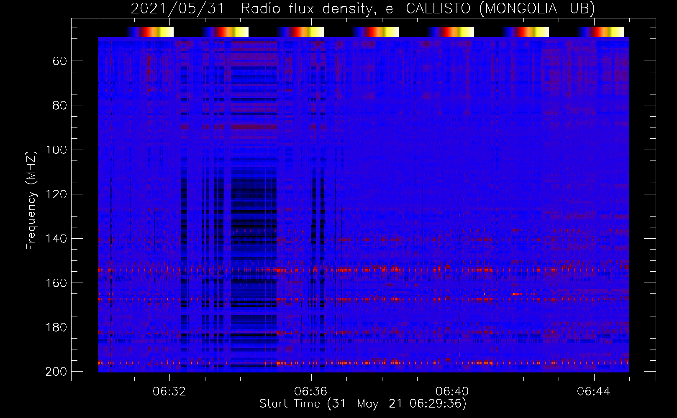Click the 100 frequency tick label

pyautogui.click(x=56, y=150)
